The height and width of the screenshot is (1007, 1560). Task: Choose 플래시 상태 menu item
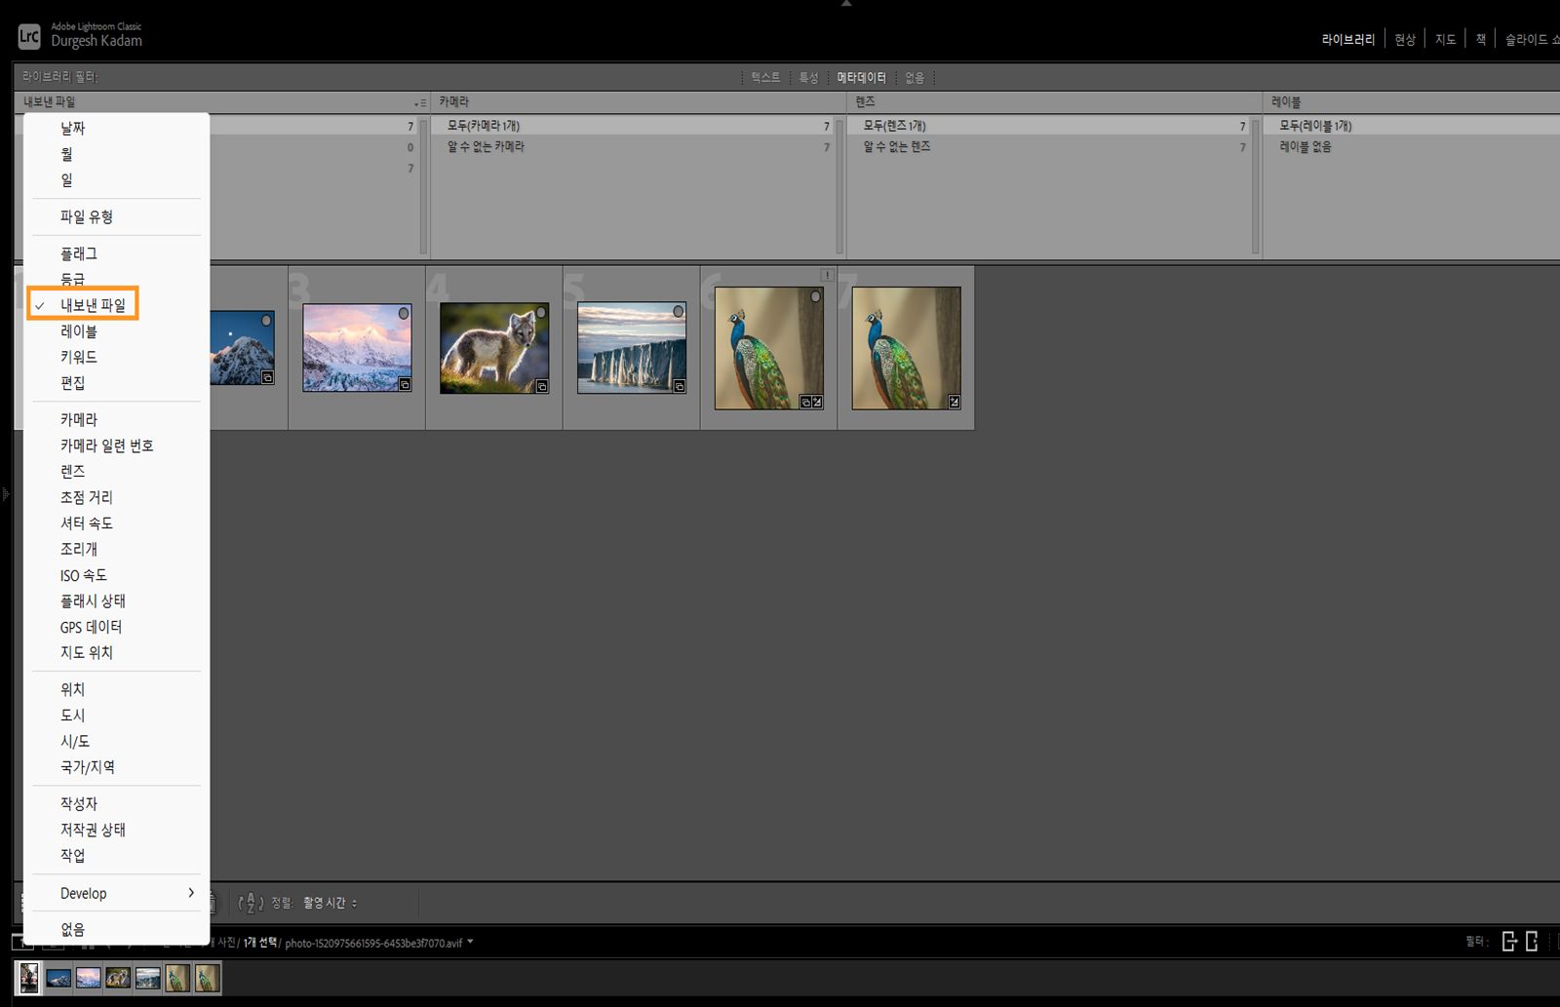(116, 600)
